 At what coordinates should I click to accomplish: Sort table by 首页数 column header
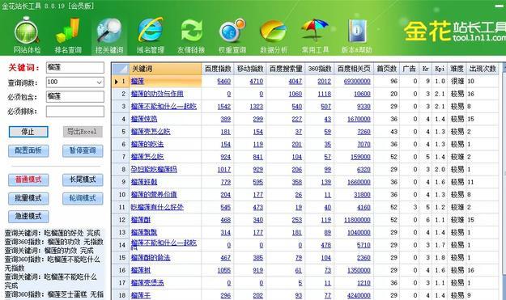point(387,69)
